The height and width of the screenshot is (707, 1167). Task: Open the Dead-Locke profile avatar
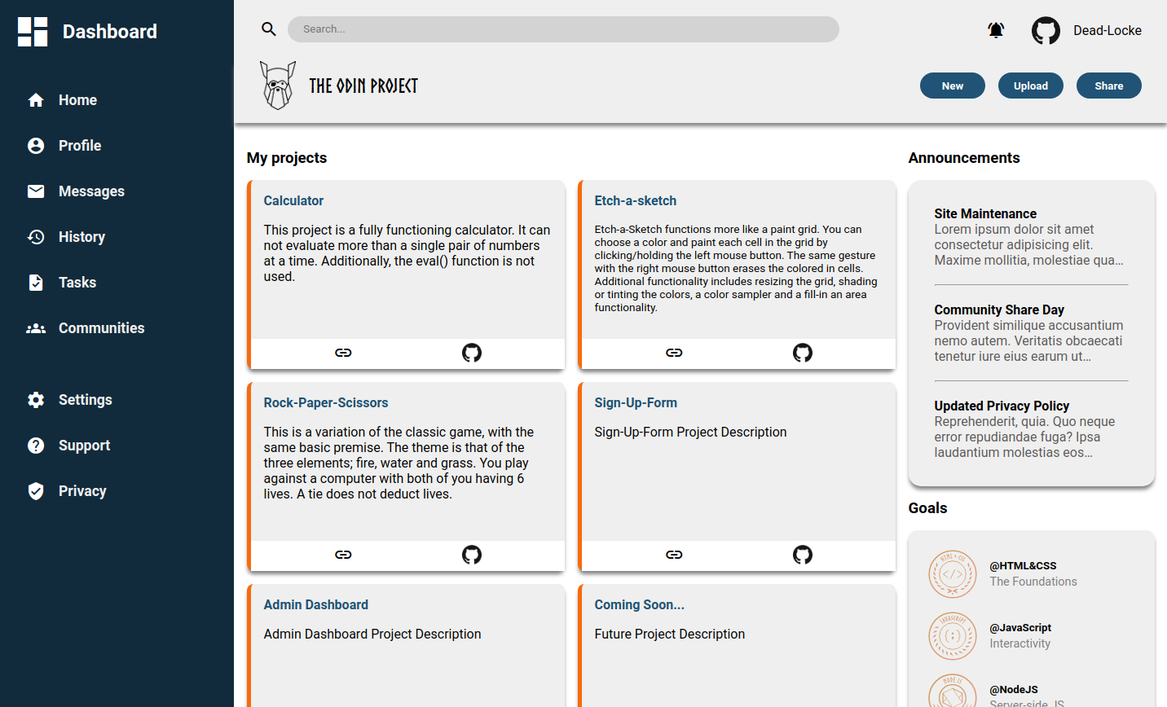coord(1046,30)
